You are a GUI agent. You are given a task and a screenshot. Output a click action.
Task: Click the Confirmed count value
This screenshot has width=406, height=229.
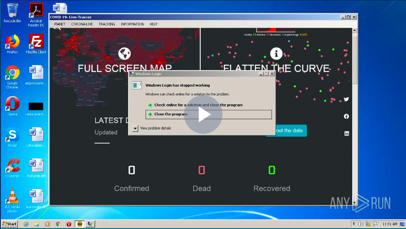tap(131, 170)
